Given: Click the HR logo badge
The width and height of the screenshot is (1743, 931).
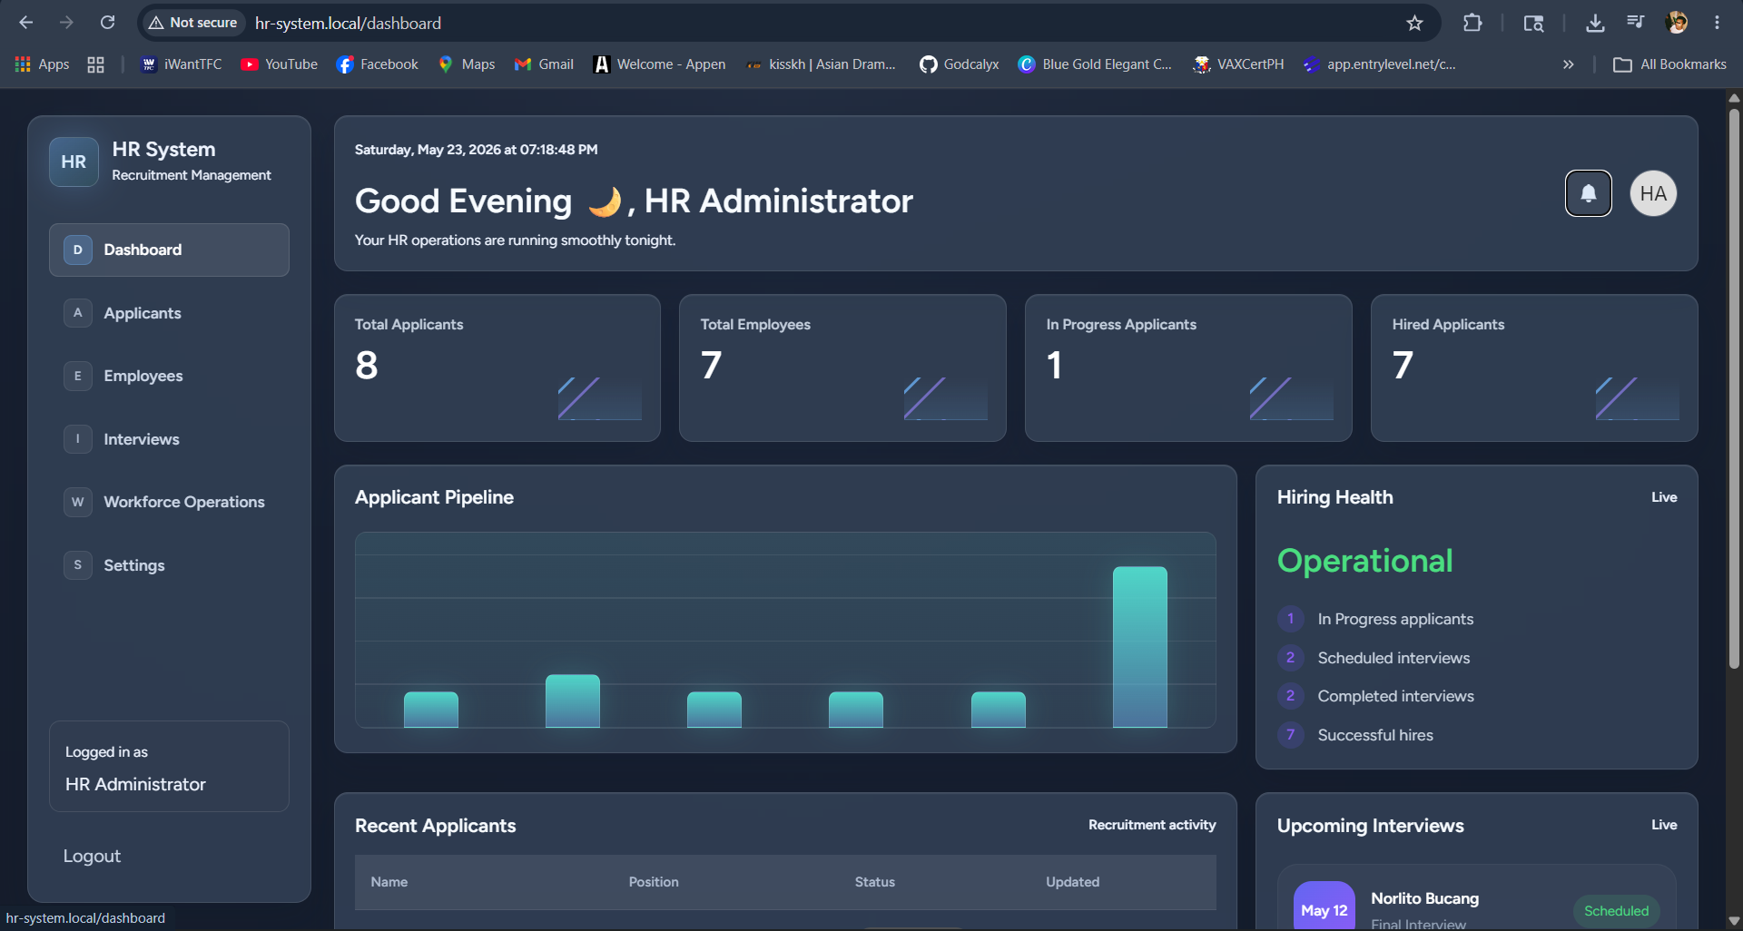Looking at the screenshot, I should tap(74, 162).
